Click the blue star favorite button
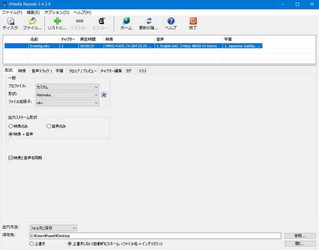319x250 pixels. [104, 94]
